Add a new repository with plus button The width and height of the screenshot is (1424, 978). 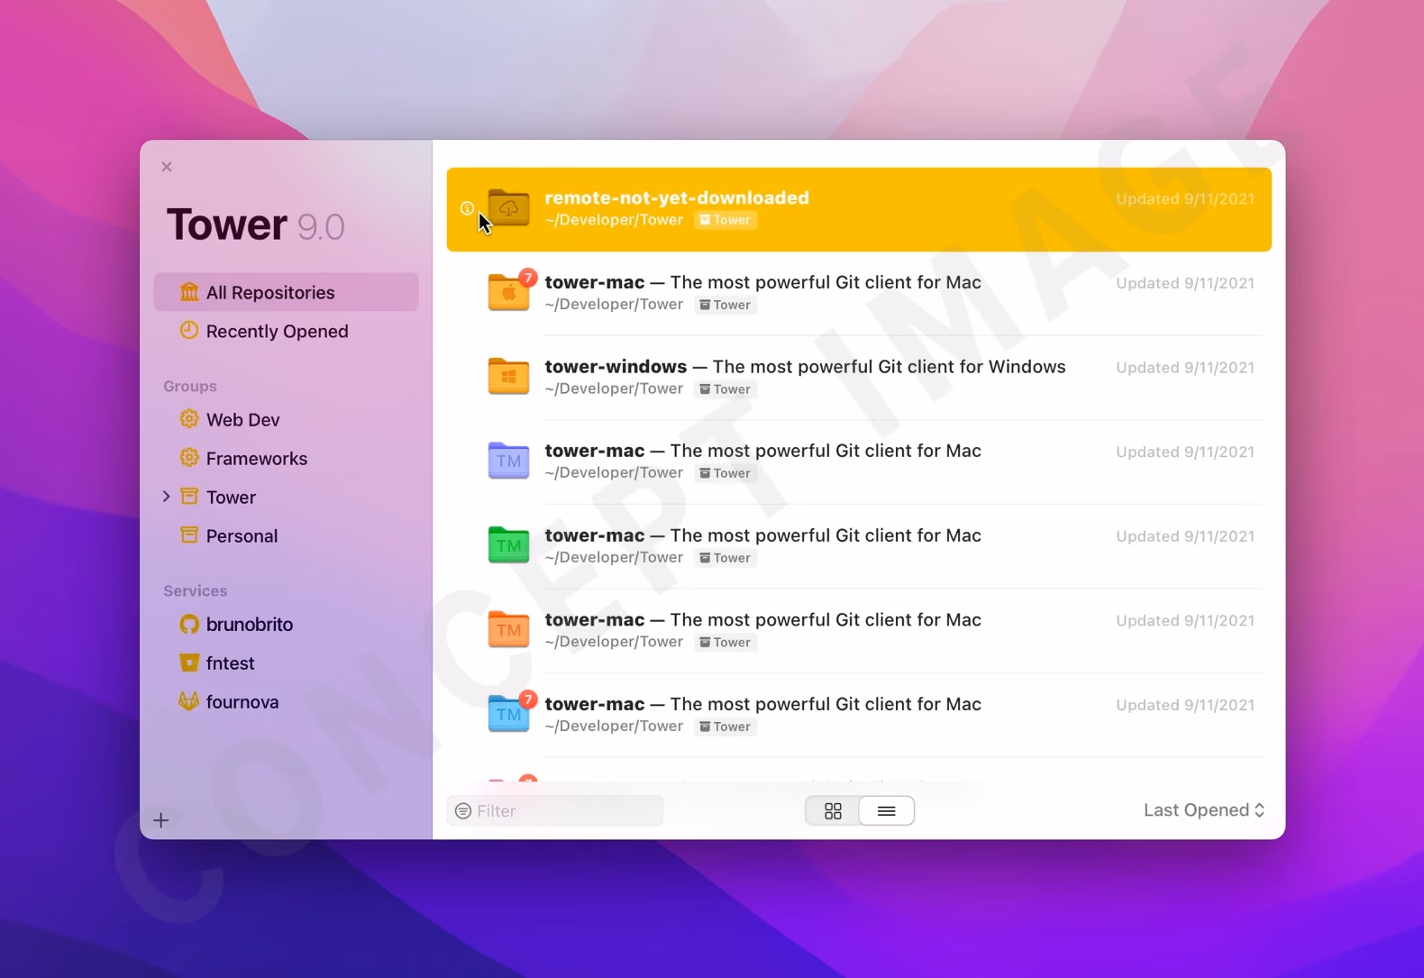click(x=161, y=820)
